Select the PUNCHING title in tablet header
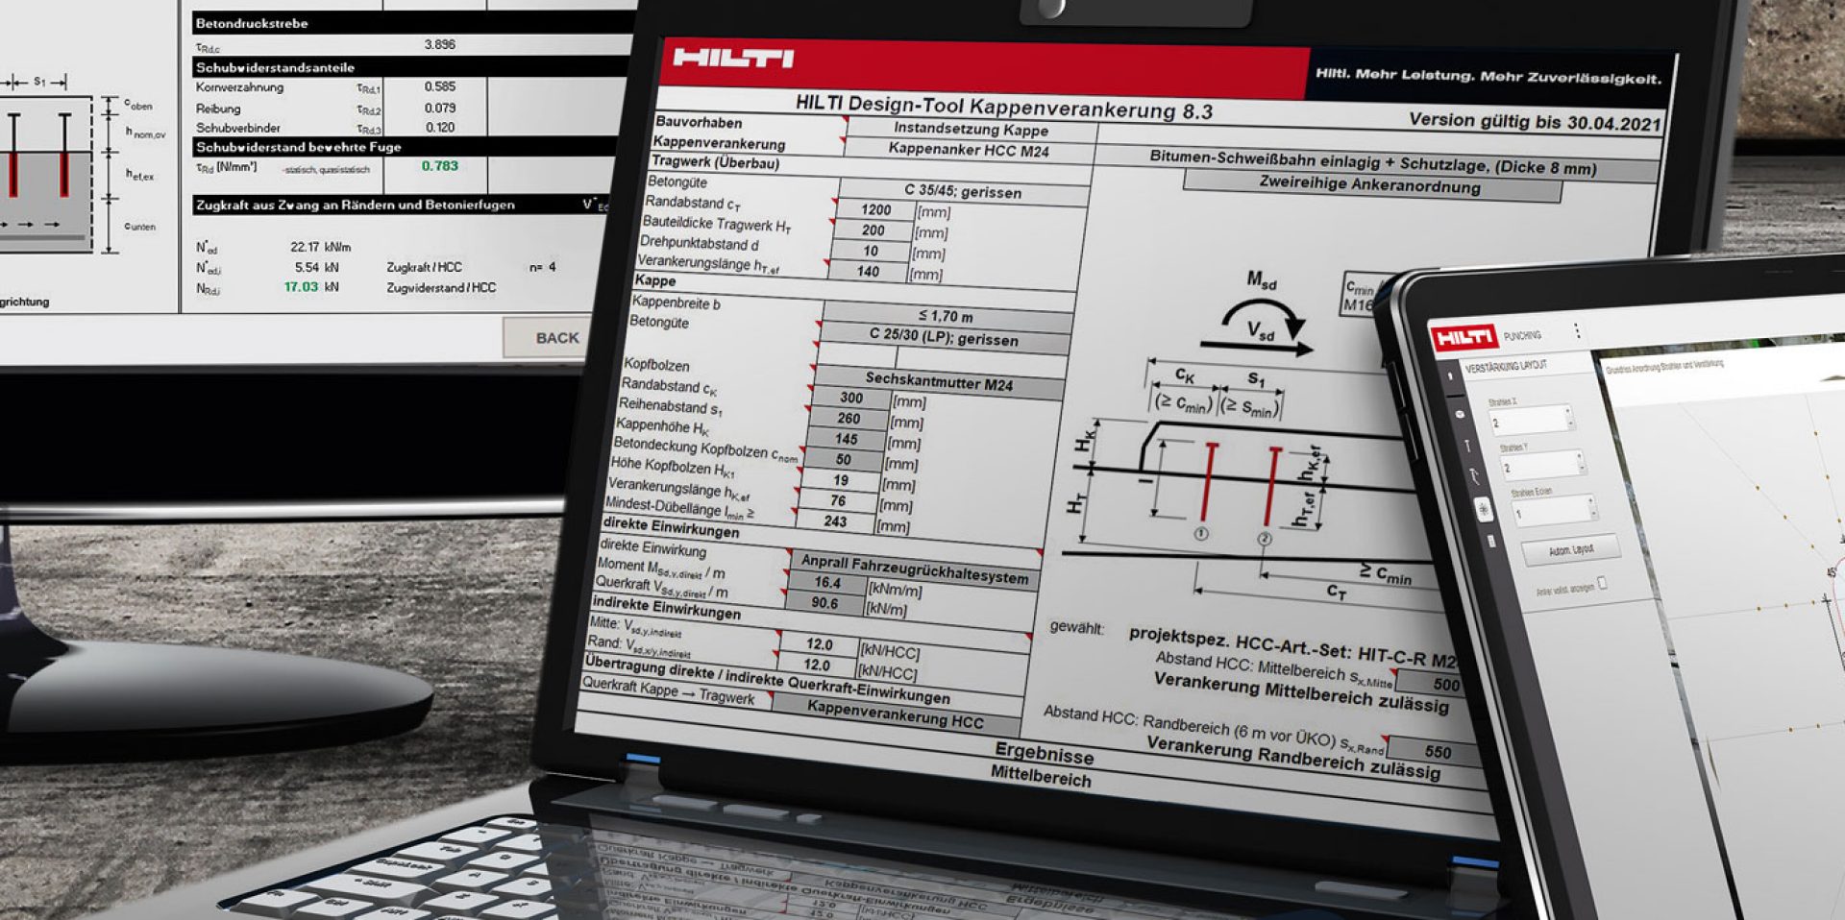Viewport: 1845px width, 920px height. (x=1522, y=335)
